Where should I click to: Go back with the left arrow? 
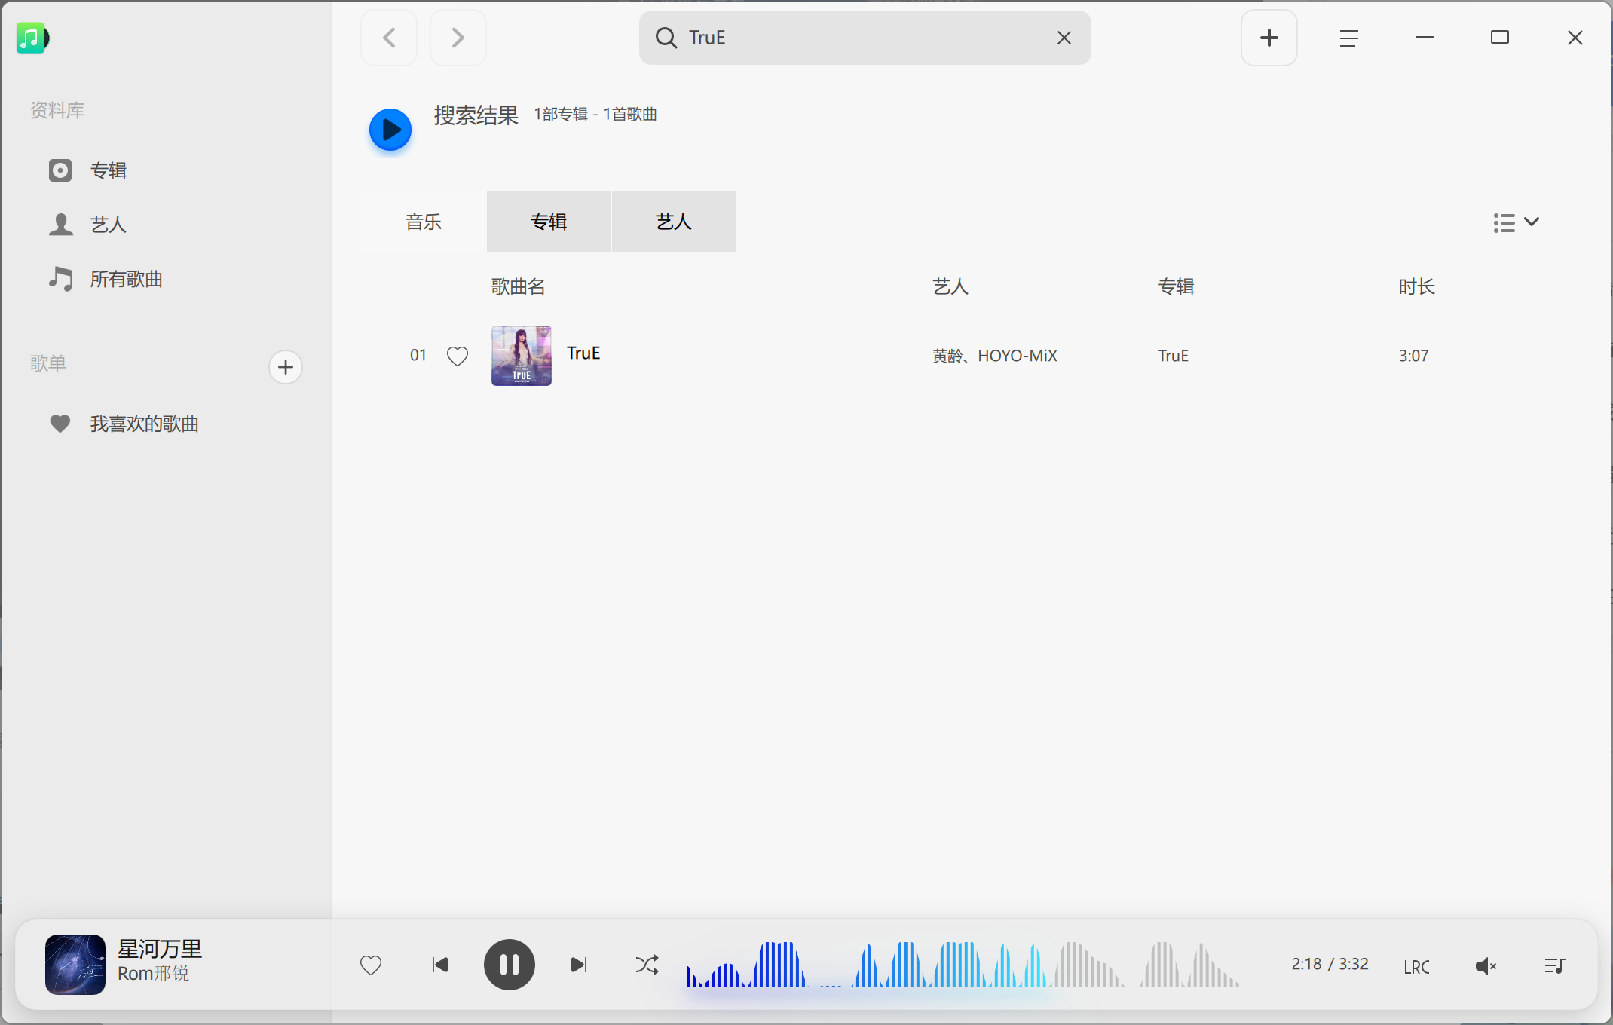[389, 38]
